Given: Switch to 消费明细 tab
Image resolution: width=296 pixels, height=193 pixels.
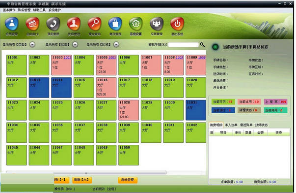Looking at the screenshot, I should (216, 125).
